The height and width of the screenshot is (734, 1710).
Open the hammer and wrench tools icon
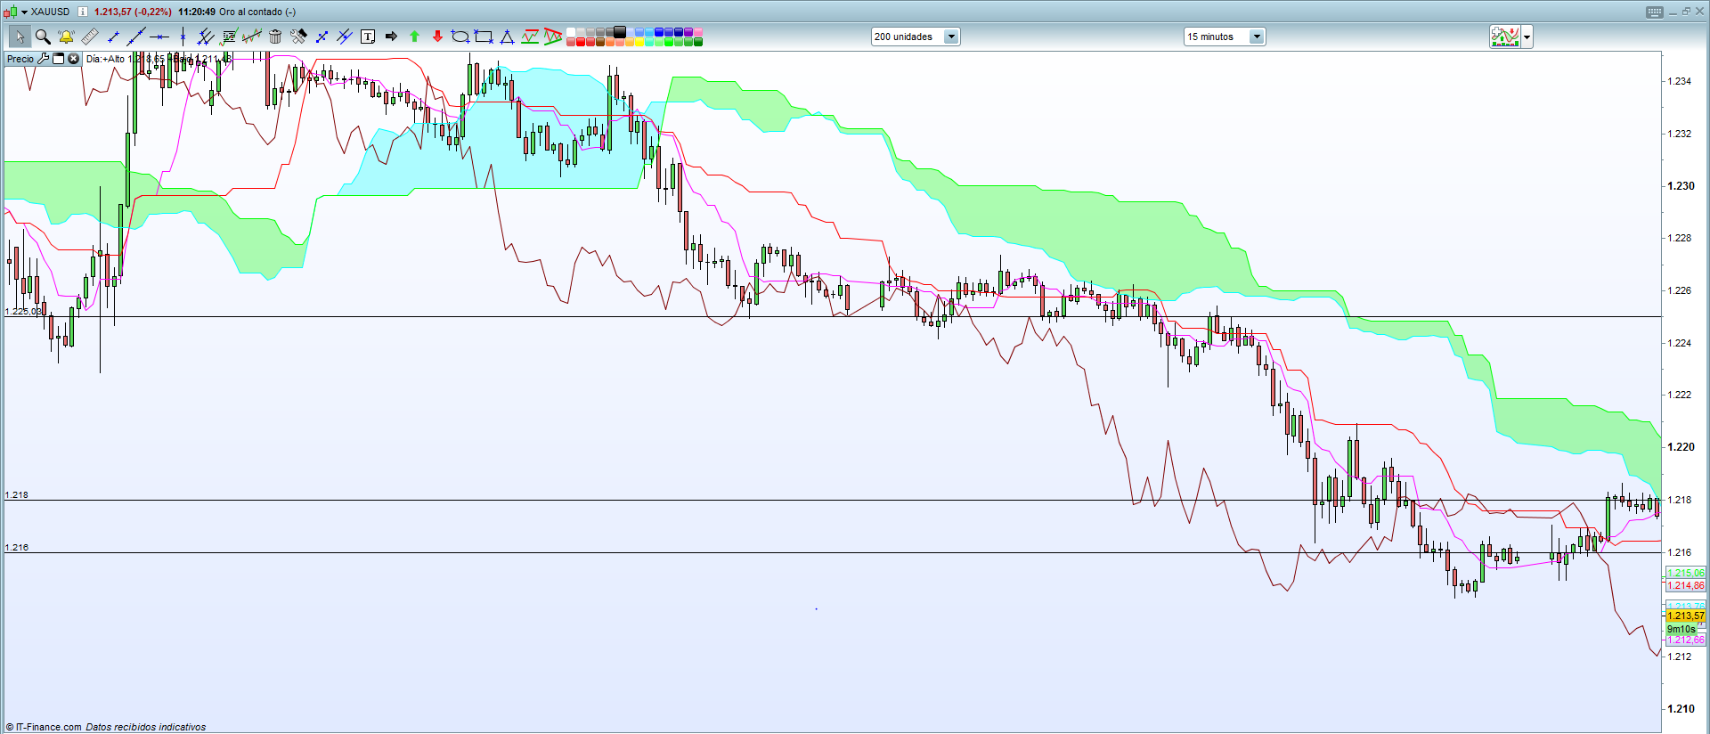point(298,37)
